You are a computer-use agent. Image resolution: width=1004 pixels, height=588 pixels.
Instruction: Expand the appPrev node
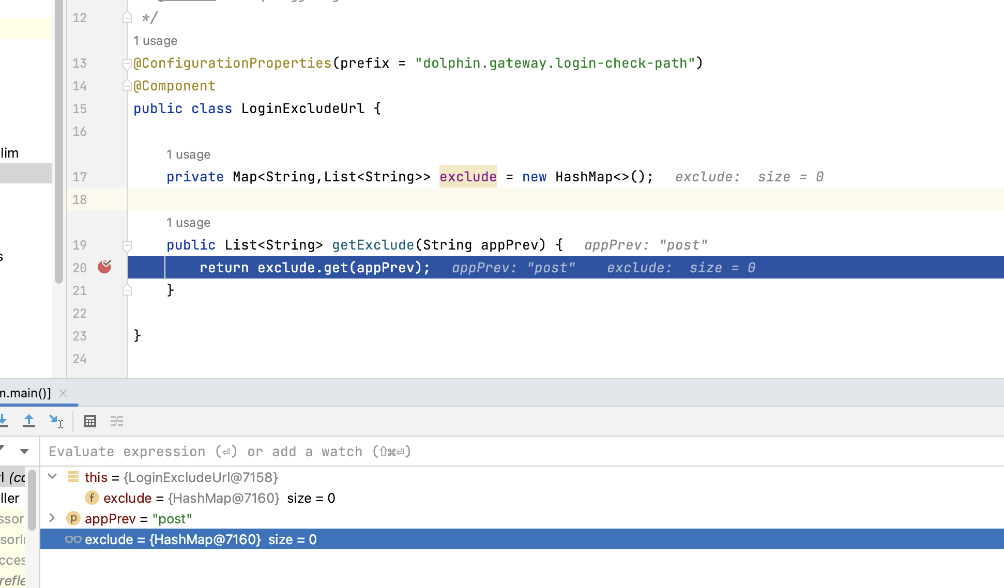[x=52, y=518]
